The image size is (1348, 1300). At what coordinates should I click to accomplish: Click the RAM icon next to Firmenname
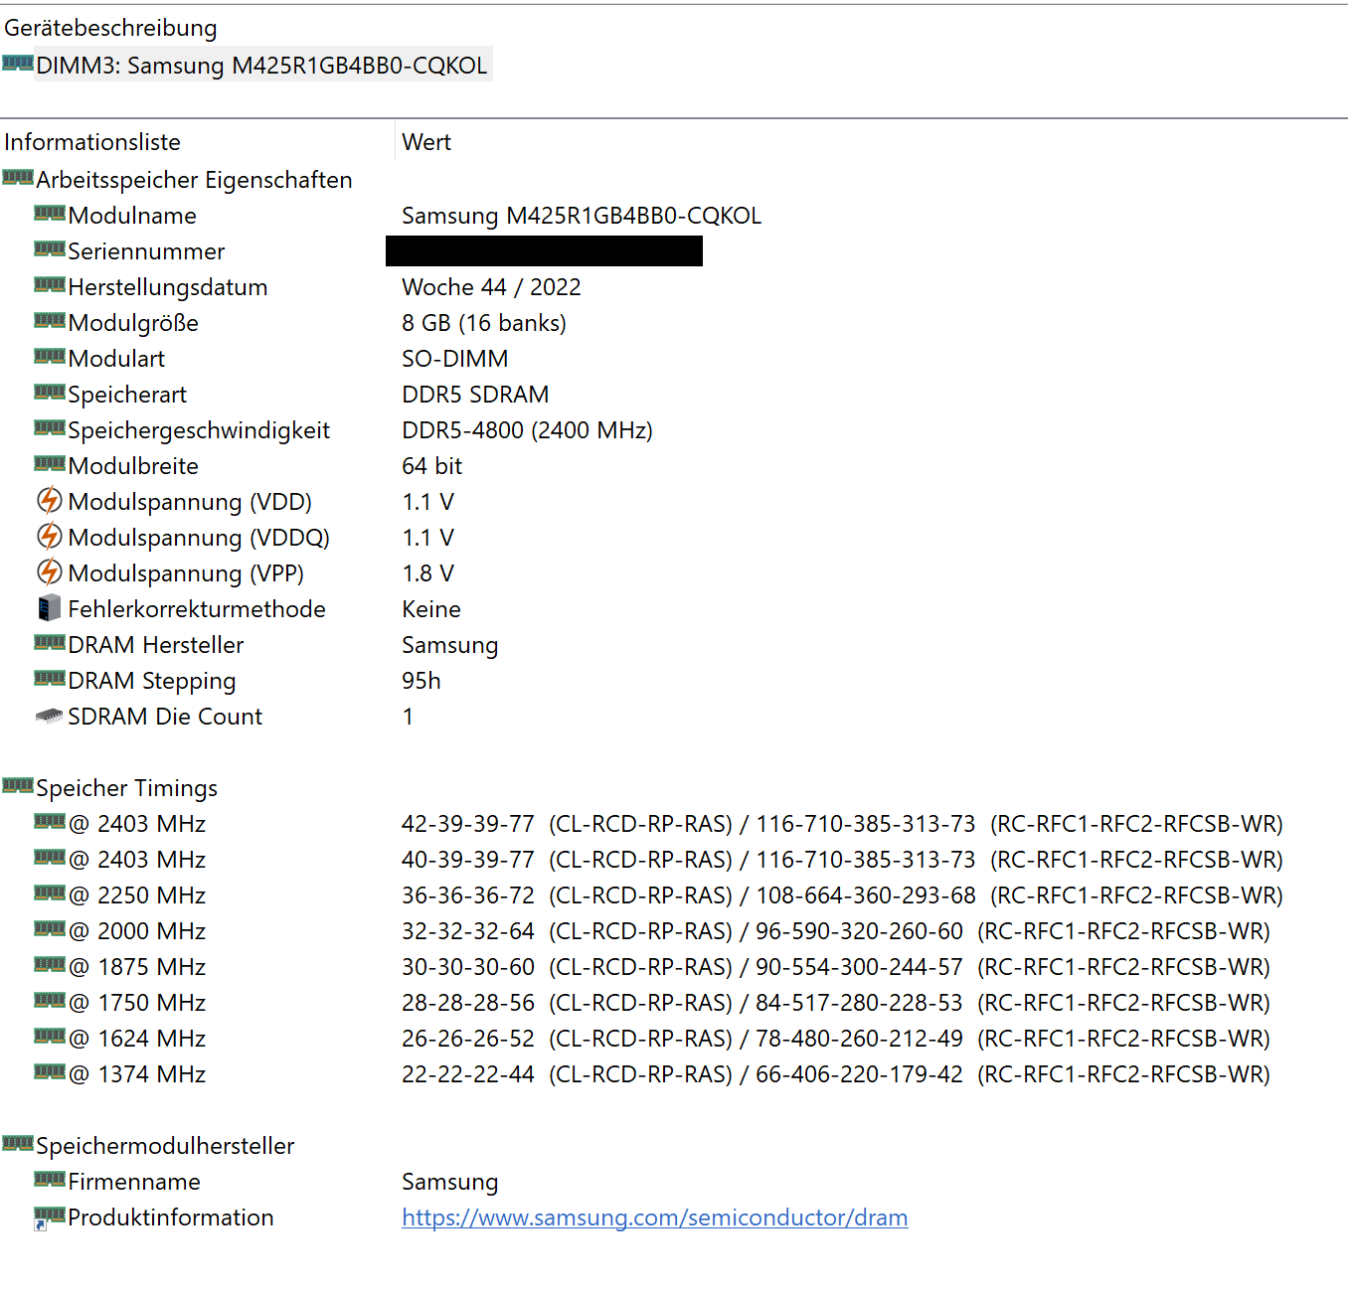tap(50, 1180)
